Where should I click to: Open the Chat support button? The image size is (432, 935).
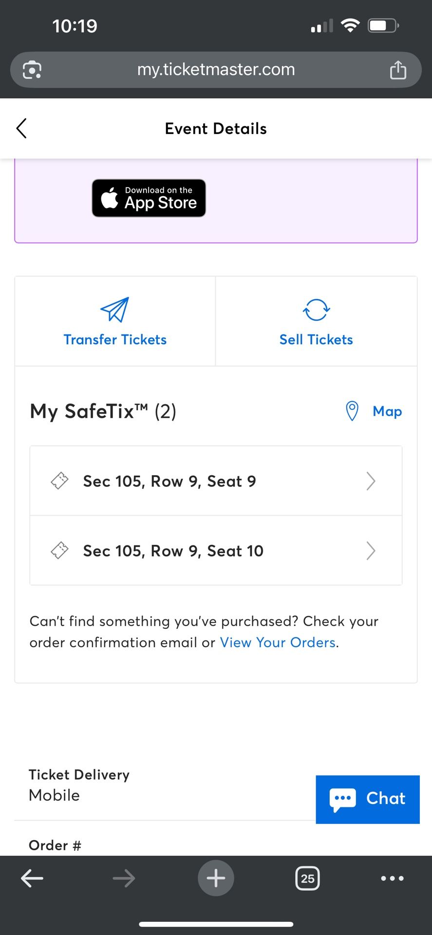click(368, 799)
